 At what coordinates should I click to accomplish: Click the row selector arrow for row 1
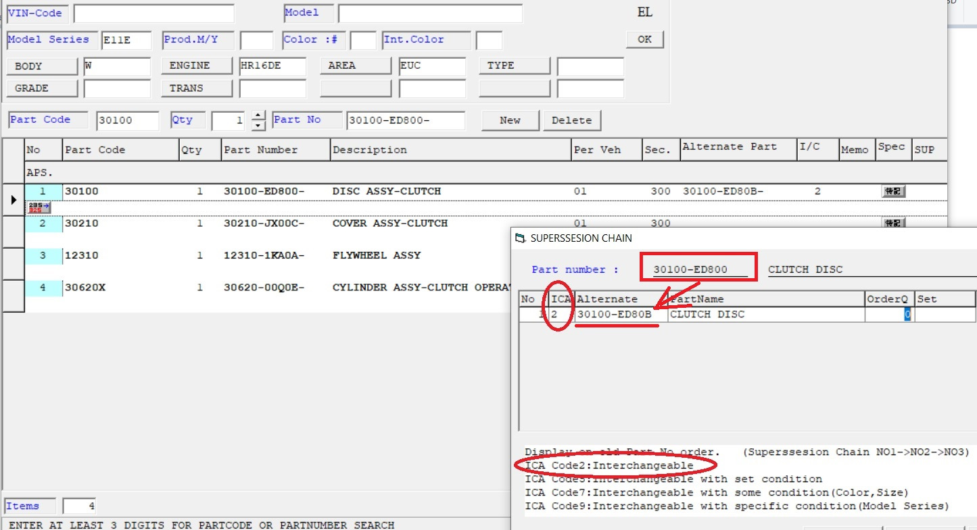(14, 200)
